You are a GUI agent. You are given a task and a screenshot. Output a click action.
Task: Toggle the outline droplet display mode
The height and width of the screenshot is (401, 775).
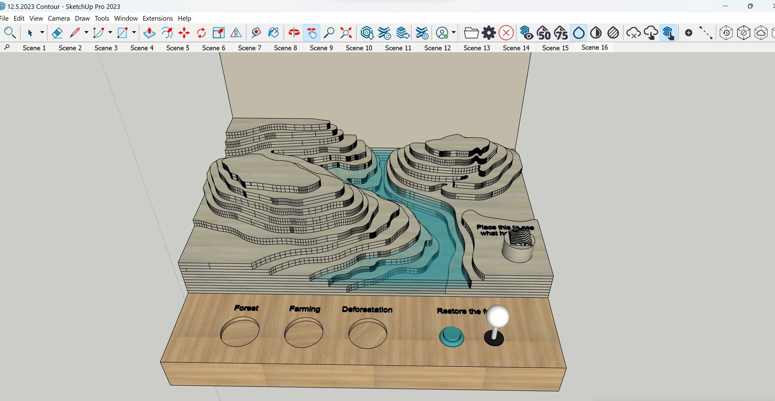point(578,33)
